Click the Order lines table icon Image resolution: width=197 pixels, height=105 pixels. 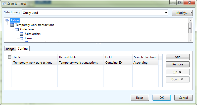(x=17, y=29)
